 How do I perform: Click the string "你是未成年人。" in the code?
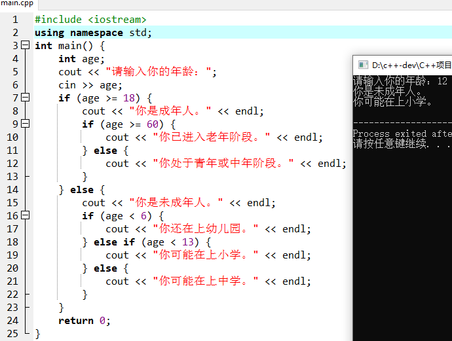coord(176,202)
